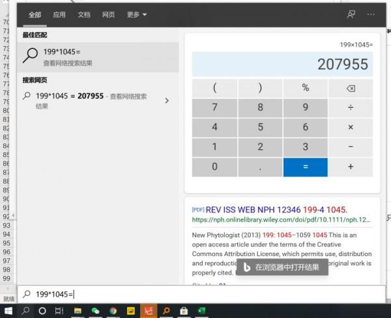Open the feedback icon in search header
The height and width of the screenshot is (318, 391).
[x=351, y=14]
